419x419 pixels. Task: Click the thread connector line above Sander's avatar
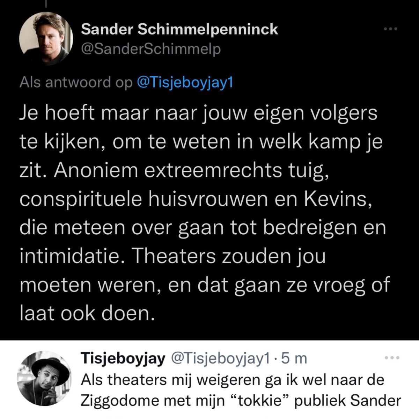coord(46,3)
